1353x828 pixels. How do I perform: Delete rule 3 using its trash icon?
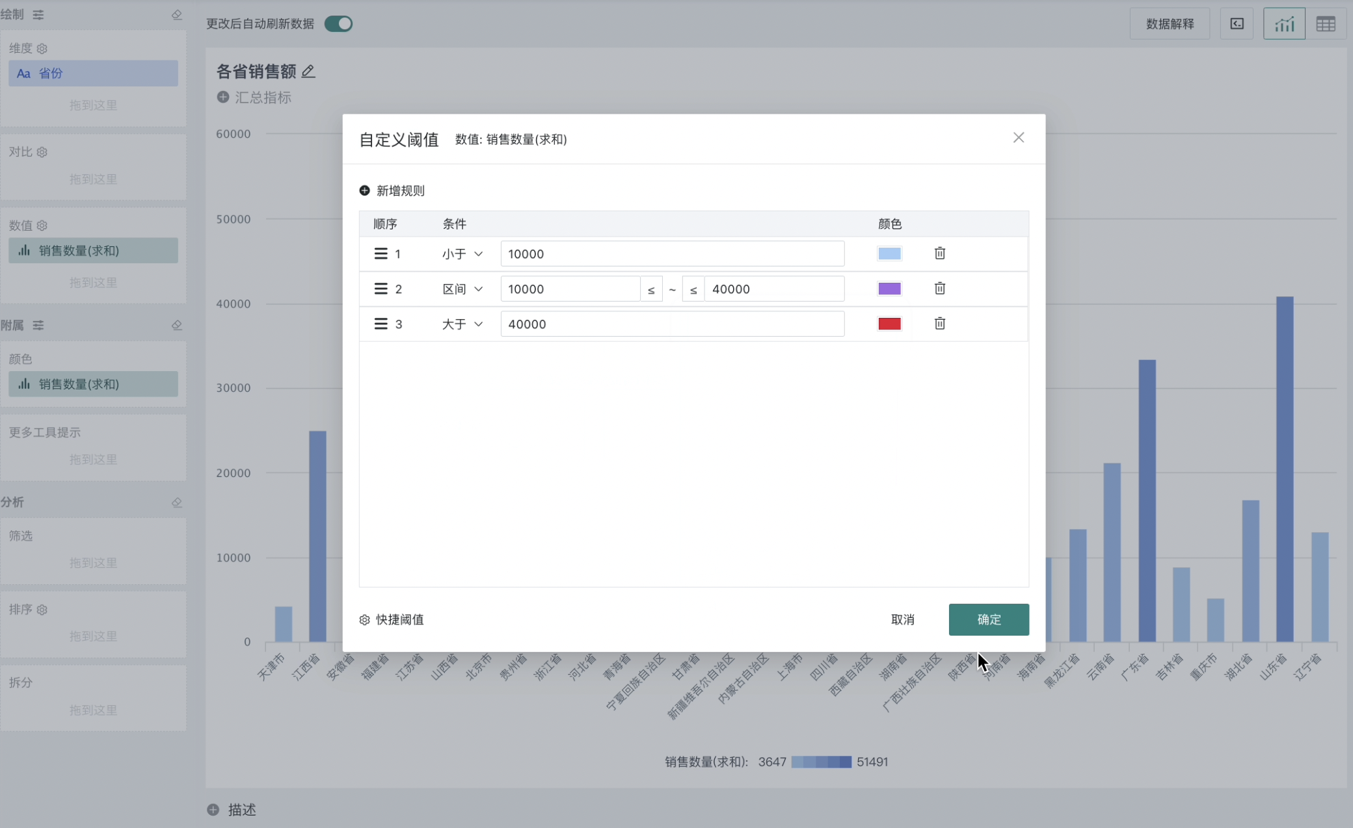click(939, 324)
